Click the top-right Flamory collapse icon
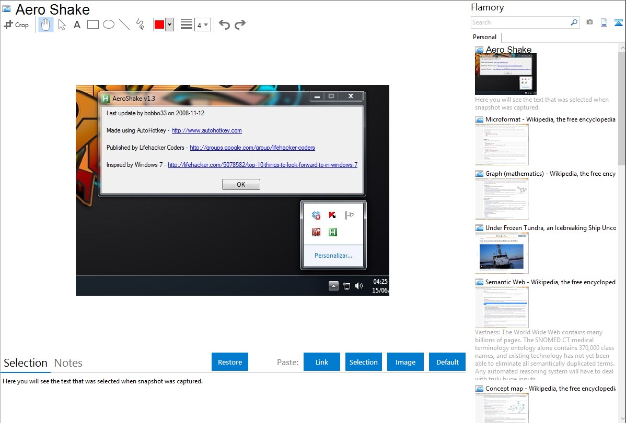The height and width of the screenshot is (423, 626). coord(618,22)
